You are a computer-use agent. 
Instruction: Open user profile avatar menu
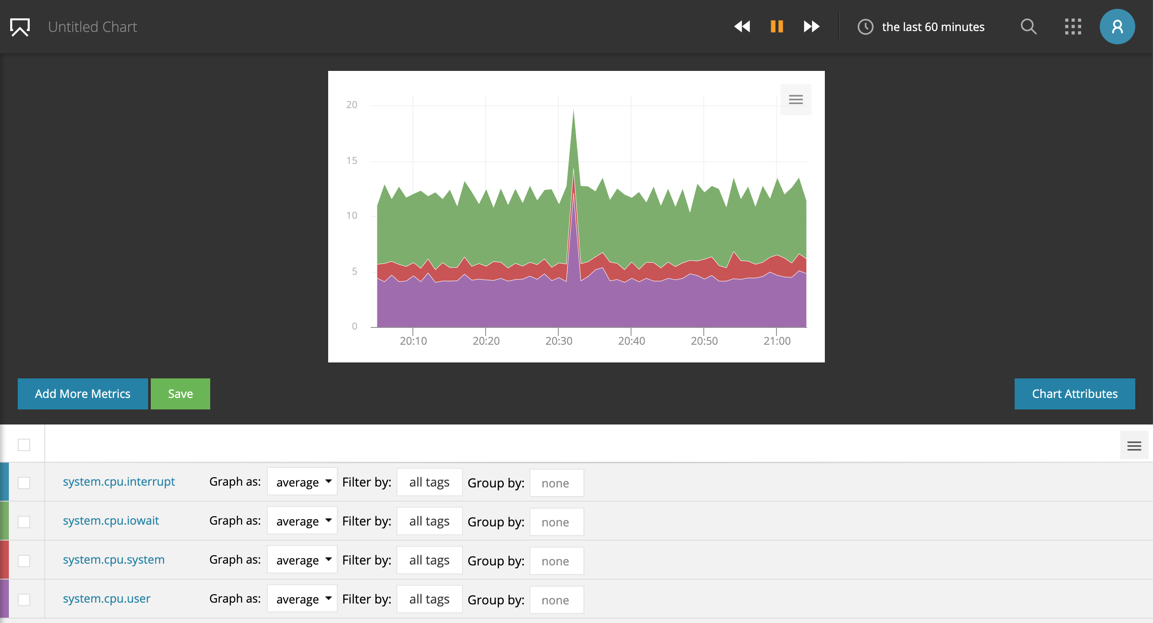(1117, 27)
